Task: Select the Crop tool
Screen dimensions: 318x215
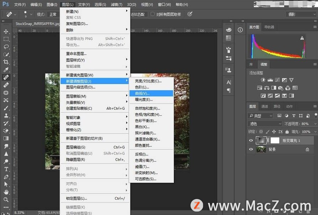Action: 6,62
